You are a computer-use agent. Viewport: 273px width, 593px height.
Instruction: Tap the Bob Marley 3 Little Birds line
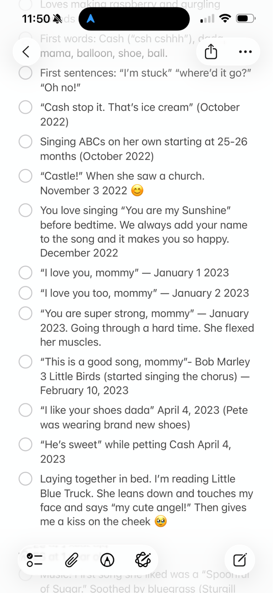(x=145, y=376)
